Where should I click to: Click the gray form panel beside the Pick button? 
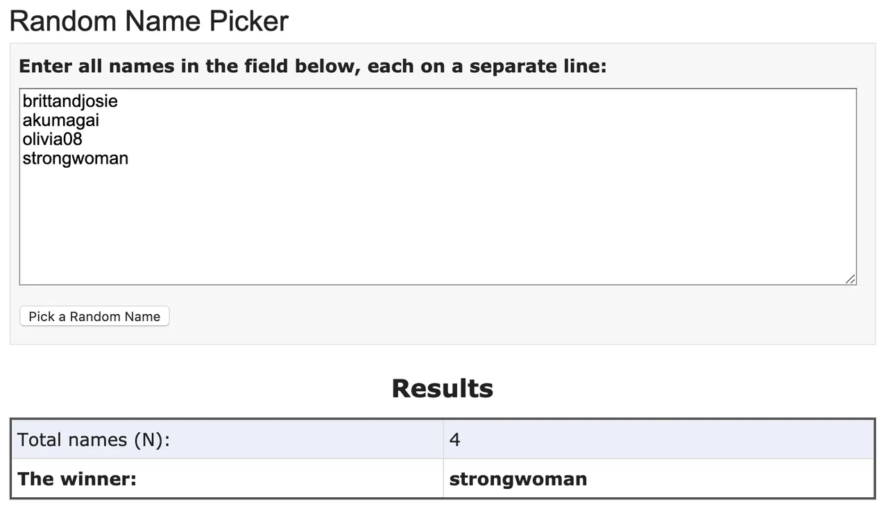486,316
